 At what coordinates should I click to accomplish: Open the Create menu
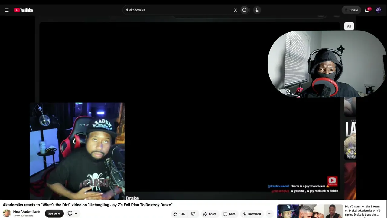[x=351, y=10]
